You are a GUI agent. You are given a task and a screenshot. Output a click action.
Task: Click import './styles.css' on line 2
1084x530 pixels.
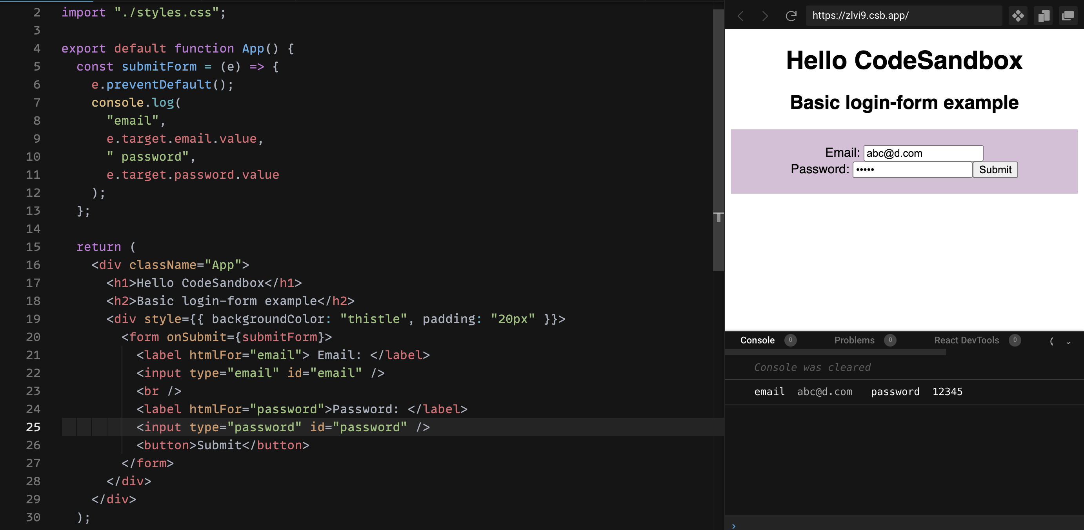point(144,13)
